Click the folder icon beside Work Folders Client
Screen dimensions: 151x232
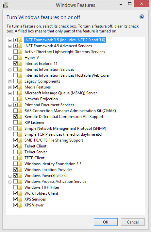pyautogui.click(x=20, y=193)
